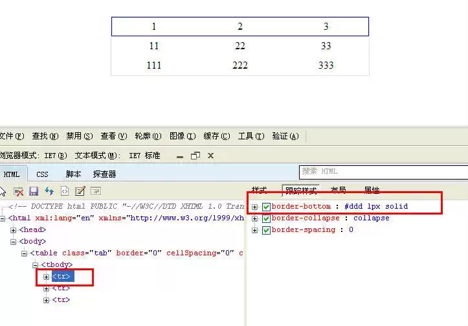Select the html xml:lang node
468x326 pixels.
click(126, 218)
